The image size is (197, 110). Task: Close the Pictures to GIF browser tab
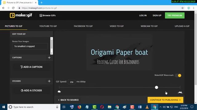pos(36,2)
